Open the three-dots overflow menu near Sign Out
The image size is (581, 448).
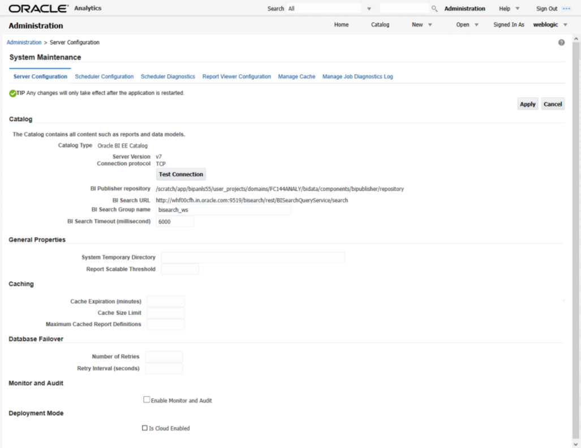(566, 8)
